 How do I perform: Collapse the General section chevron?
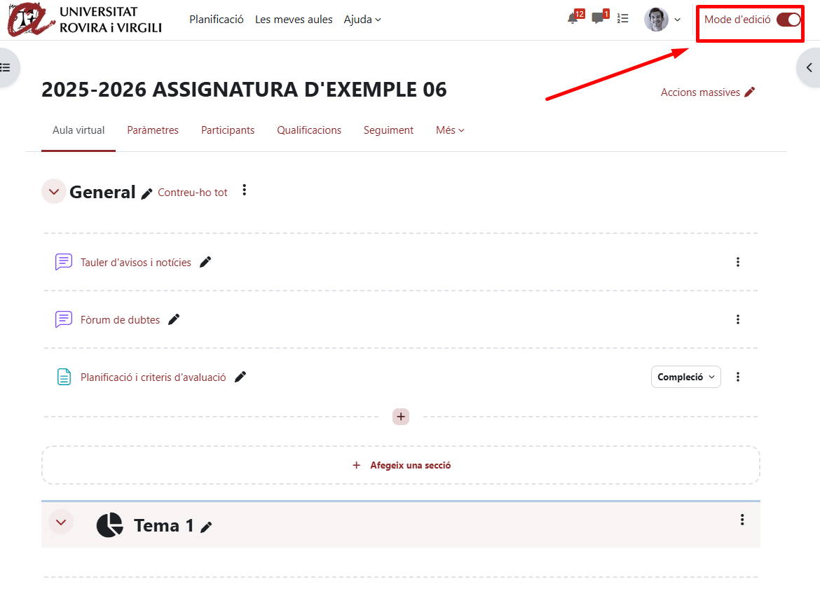[x=54, y=192]
